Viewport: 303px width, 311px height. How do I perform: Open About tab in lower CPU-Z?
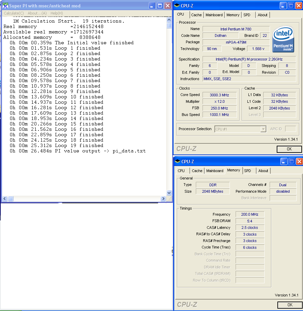(263, 171)
